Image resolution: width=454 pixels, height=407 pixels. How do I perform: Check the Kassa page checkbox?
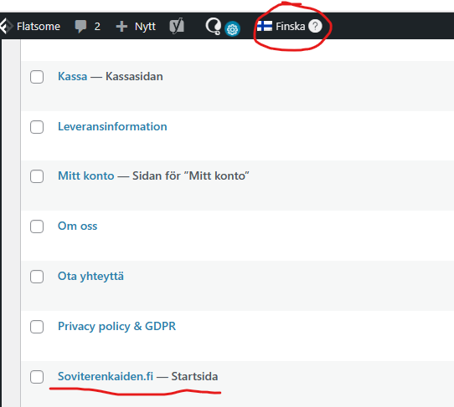(37, 77)
